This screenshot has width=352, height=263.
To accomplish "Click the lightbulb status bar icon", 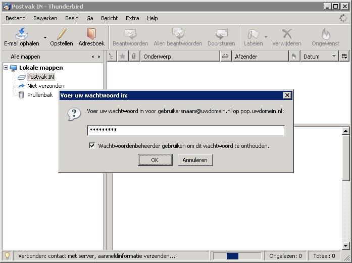I will [x=7, y=256].
